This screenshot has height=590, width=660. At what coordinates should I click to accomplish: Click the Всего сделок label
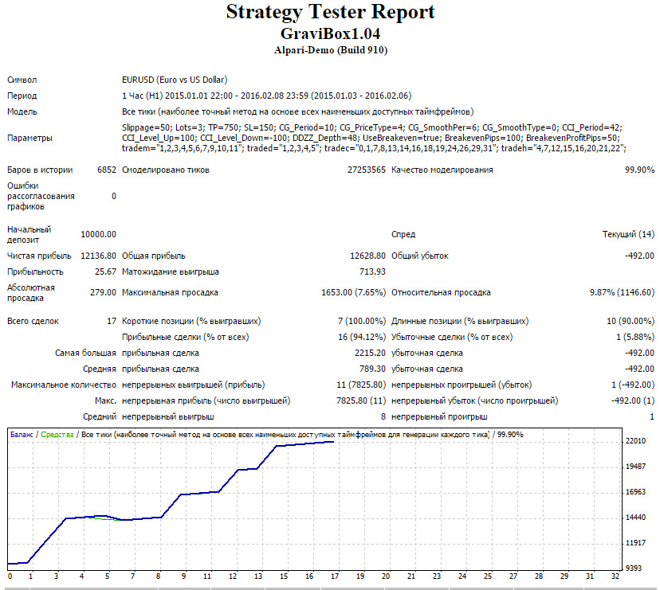pos(33,322)
